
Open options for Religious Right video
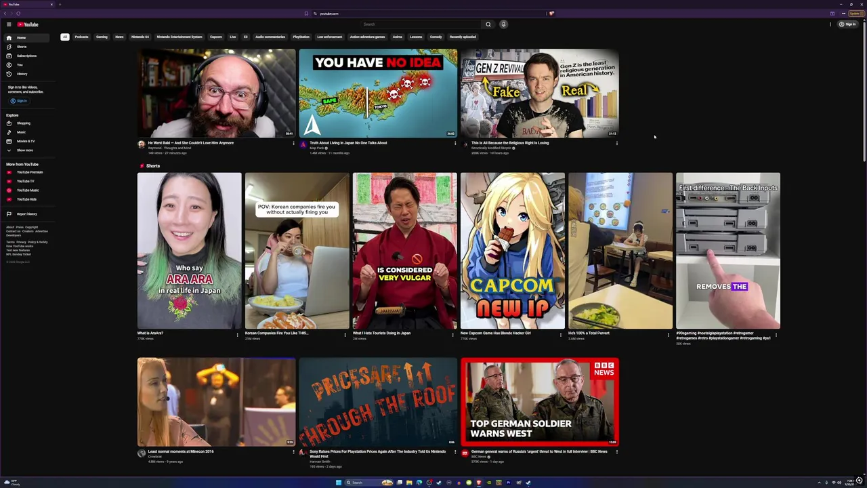coord(617,144)
